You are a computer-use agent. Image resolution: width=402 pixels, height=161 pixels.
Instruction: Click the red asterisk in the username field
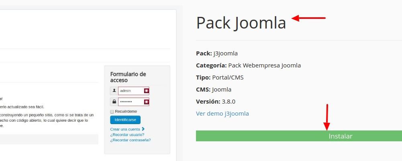click(147, 91)
